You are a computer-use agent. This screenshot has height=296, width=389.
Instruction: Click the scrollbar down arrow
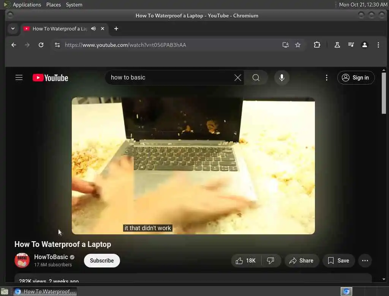coord(384,279)
